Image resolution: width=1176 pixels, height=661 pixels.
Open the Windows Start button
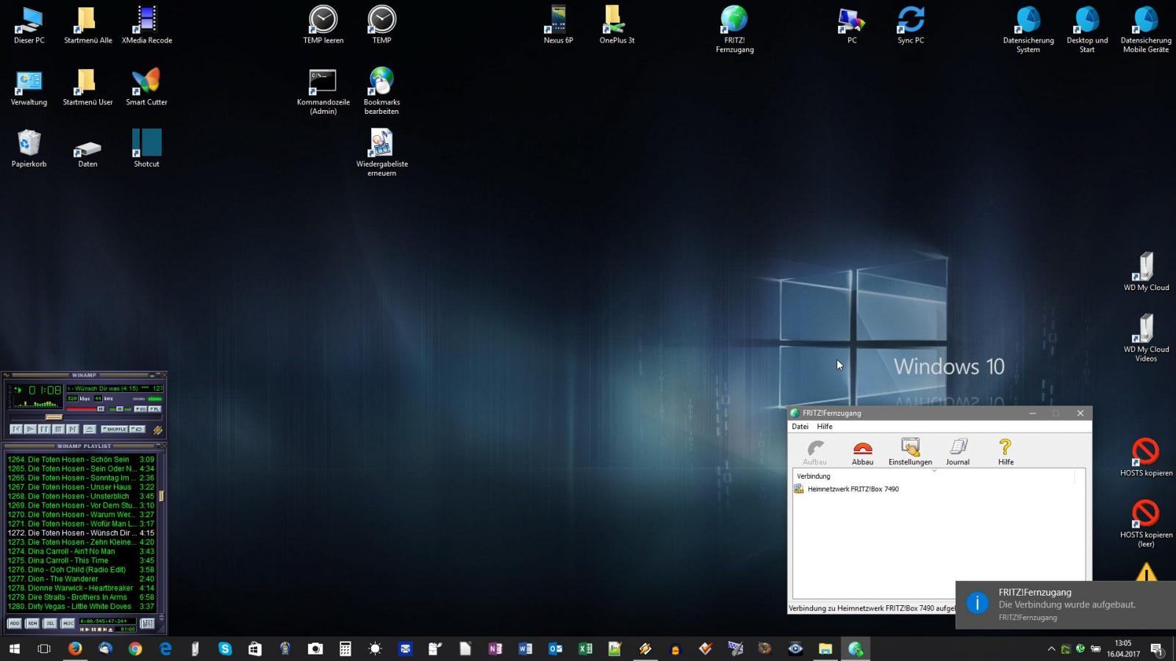pyautogui.click(x=15, y=649)
